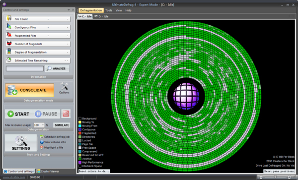Screen dimensions: 298x180
Task: Open the Tools menu
Action: pos(109,10)
